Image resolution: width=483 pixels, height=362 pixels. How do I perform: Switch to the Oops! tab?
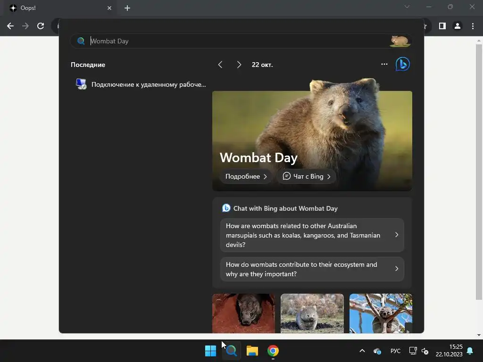click(60, 8)
